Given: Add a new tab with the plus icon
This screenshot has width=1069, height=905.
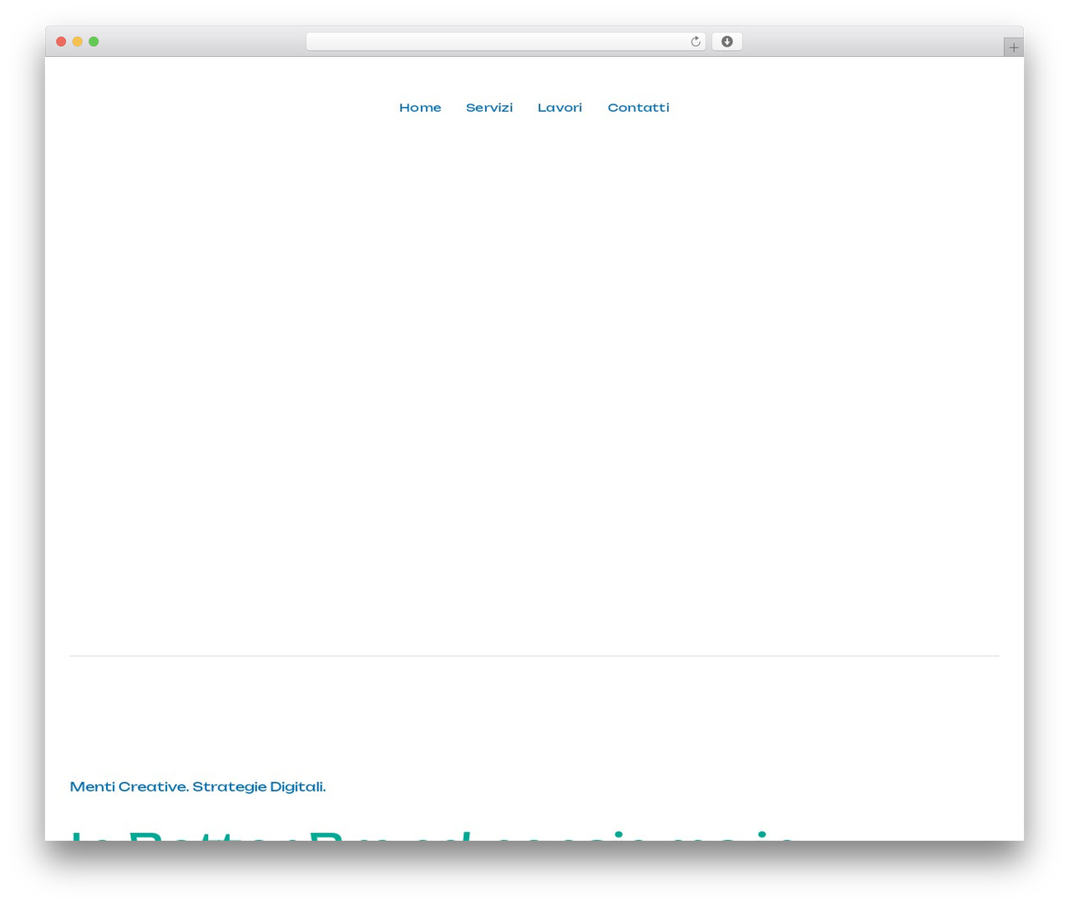Looking at the screenshot, I should [x=1013, y=48].
